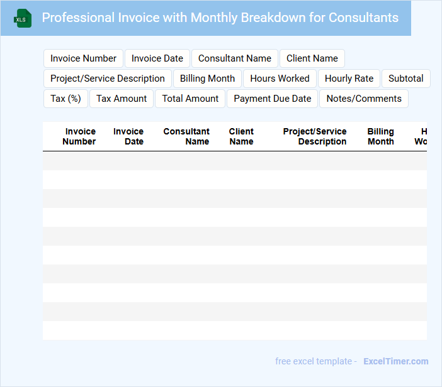Click the Project/Service Description tag
This screenshot has width=442, height=387.
(108, 79)
